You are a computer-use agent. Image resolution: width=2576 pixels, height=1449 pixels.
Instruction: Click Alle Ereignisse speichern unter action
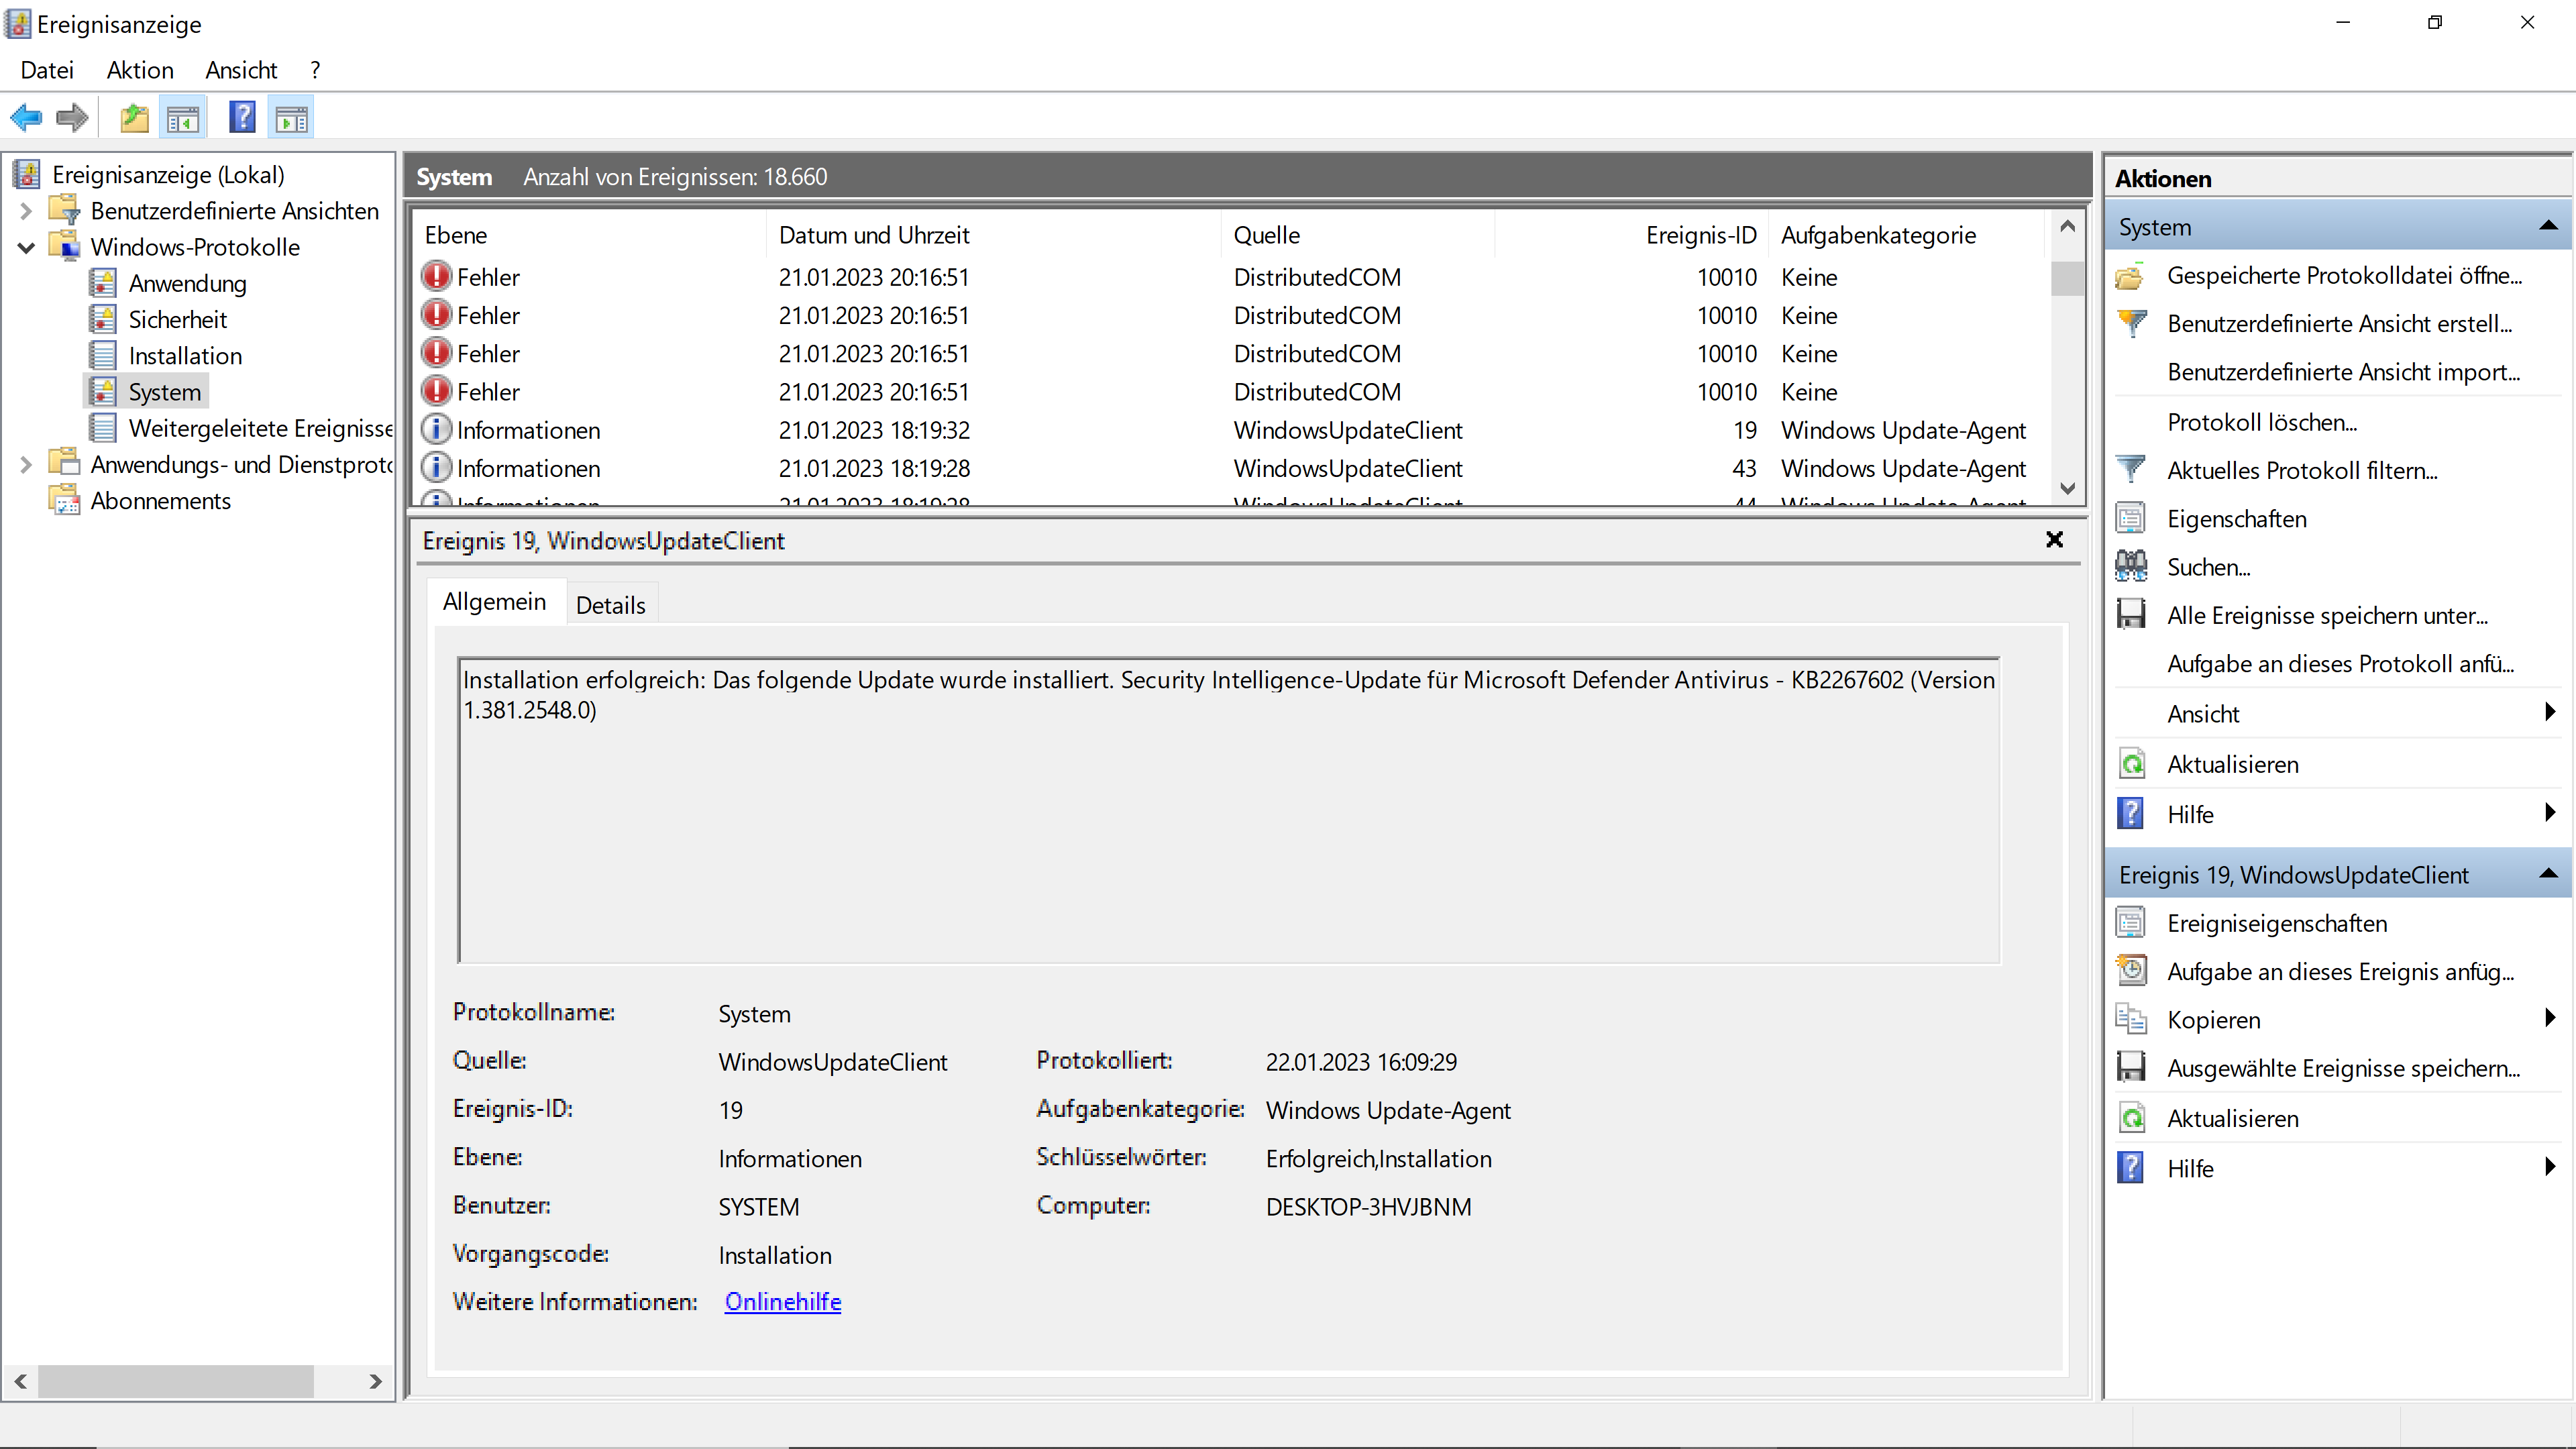(x=2326, y=615)
